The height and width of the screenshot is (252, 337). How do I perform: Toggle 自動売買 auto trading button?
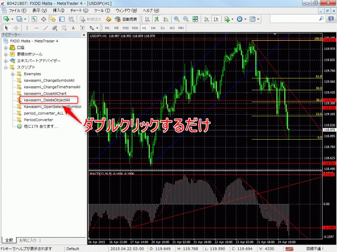[x=126, y=19]
